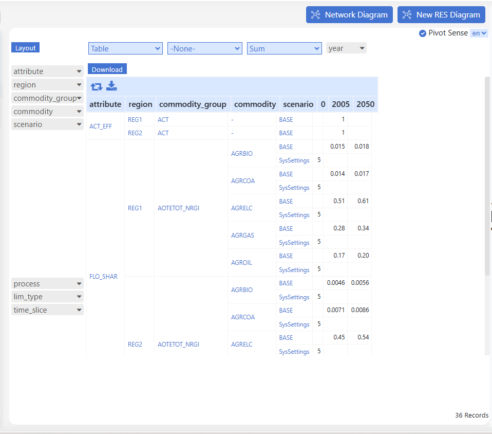The image size is (492, 434).
Task: Click the AGRGAS commodity link
Action: [x=242, y=236]
